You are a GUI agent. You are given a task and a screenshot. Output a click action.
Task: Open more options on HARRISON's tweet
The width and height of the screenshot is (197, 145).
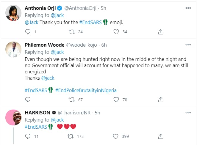pyautogui.click(x=188, y=113)
